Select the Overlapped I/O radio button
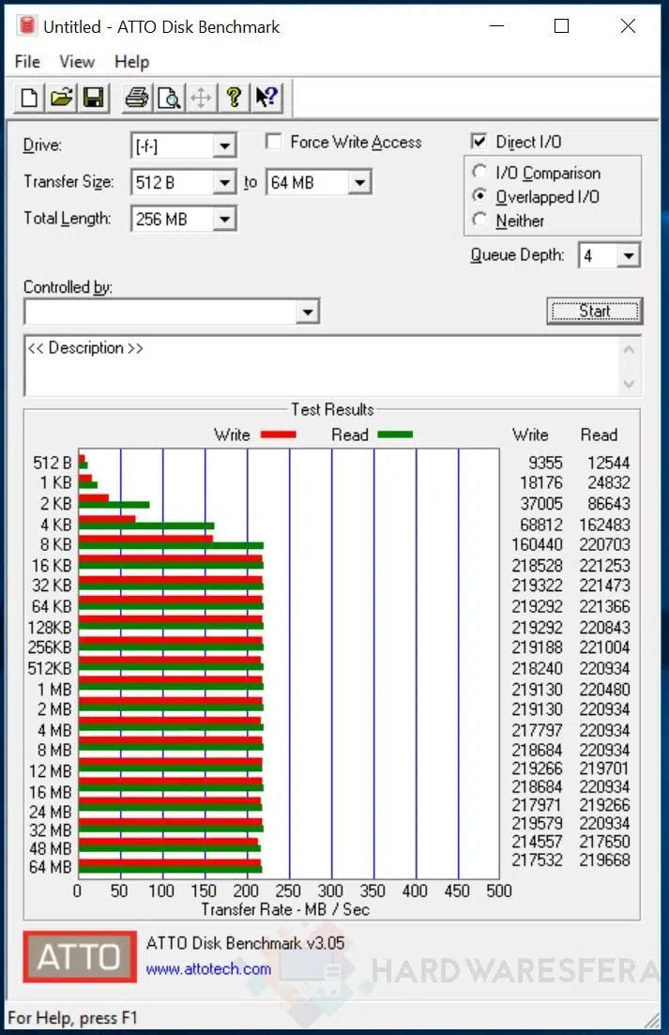This screenshot has width=669, height=1035. [x=479, y=196]
